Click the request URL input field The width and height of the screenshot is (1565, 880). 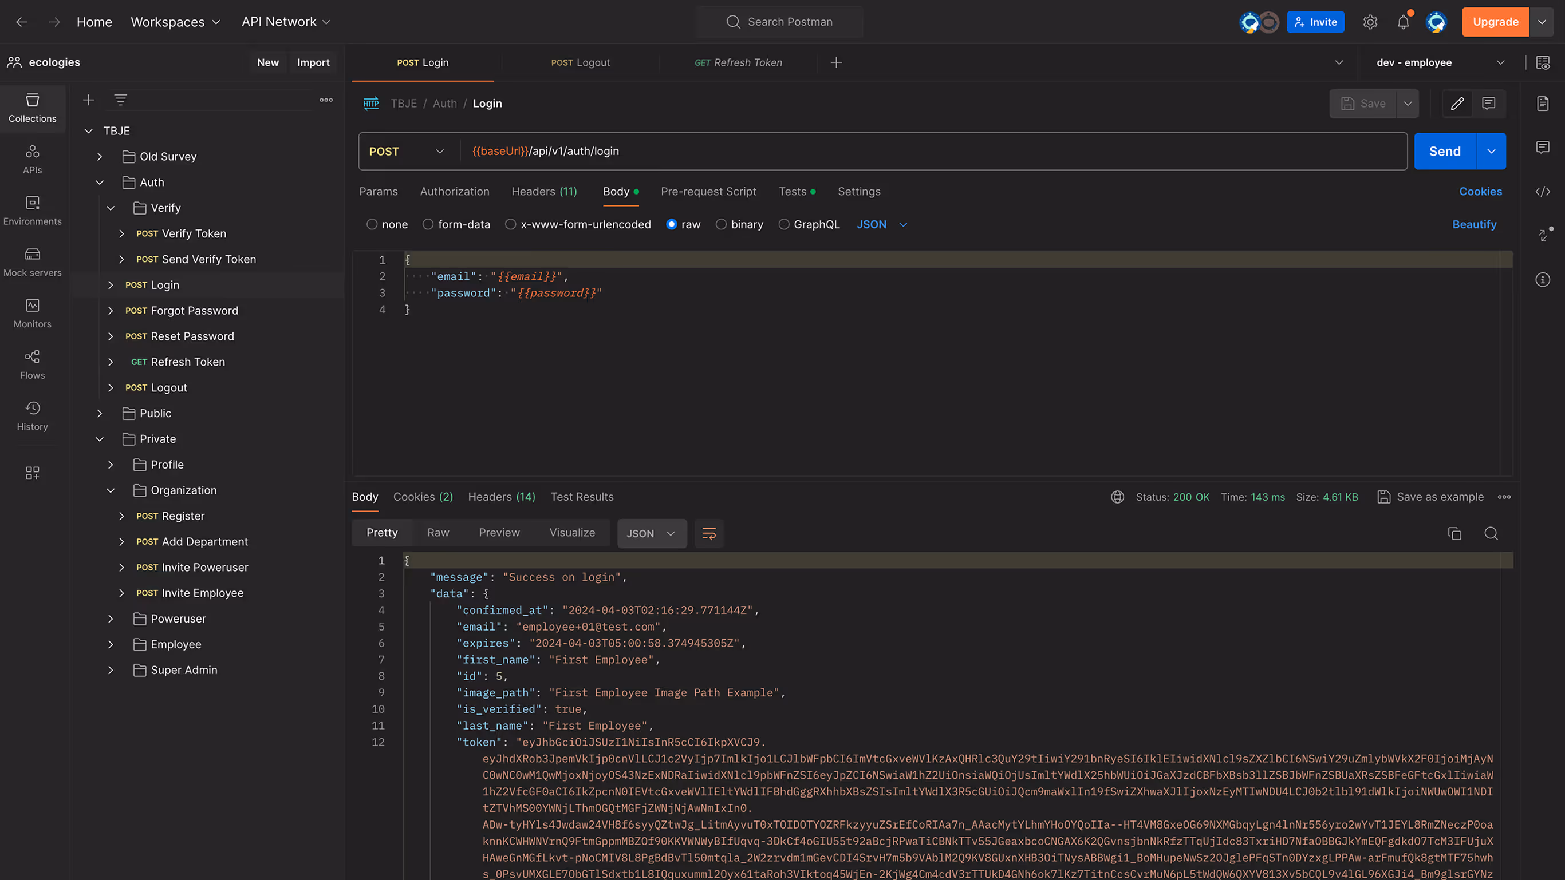[911, 151]
